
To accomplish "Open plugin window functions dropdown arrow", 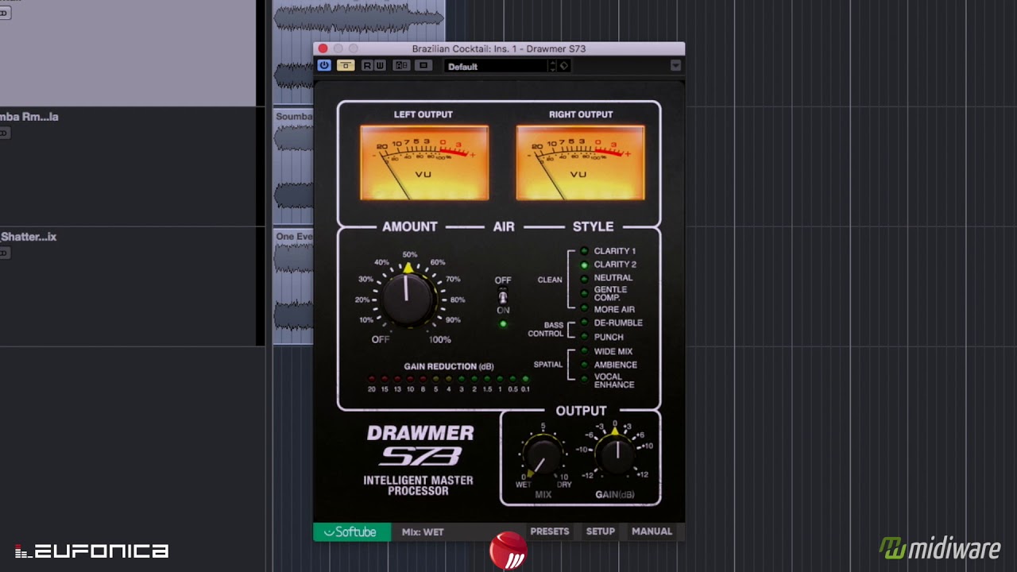I will 675,66.
